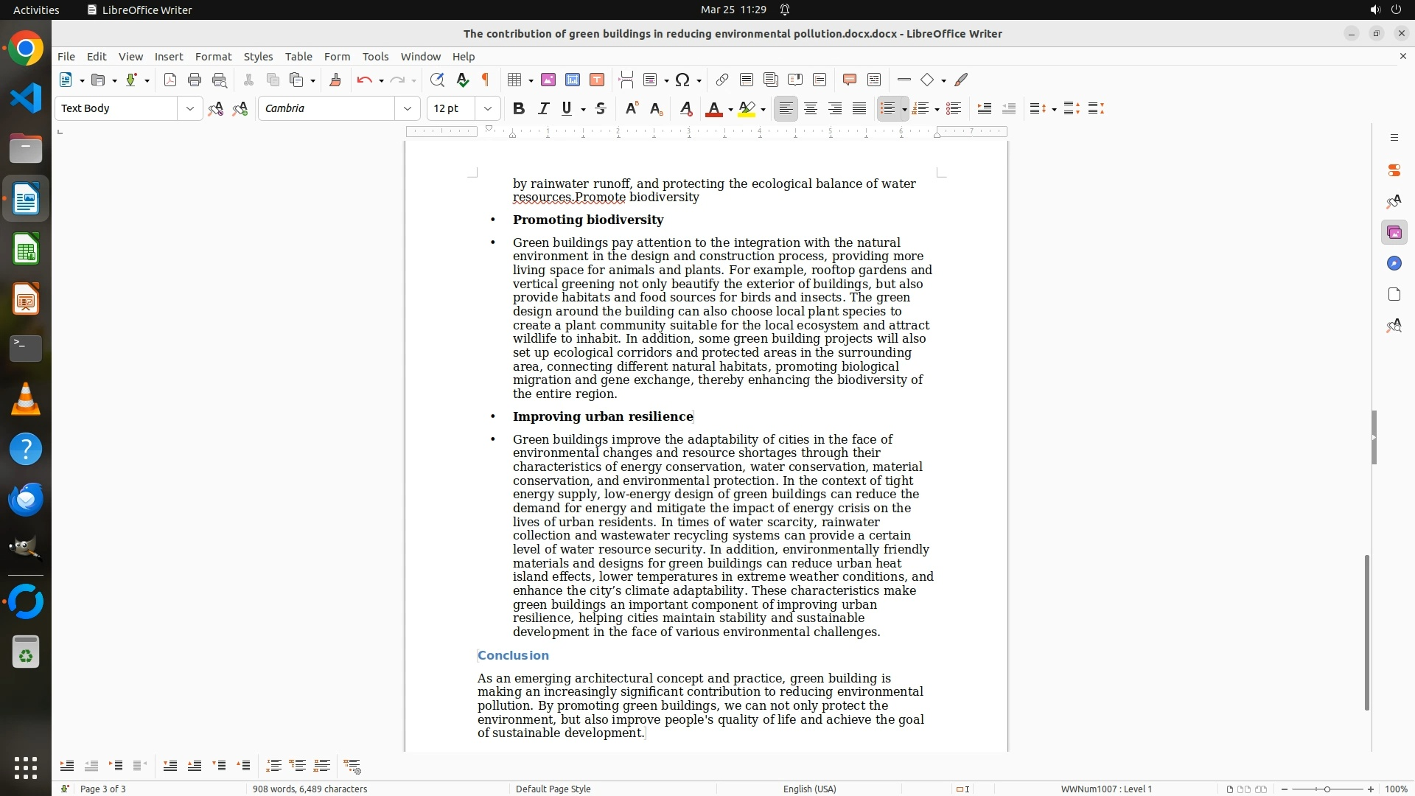Click the Insert Image icon
1415x796 pixels.
[x=548, y=80]
